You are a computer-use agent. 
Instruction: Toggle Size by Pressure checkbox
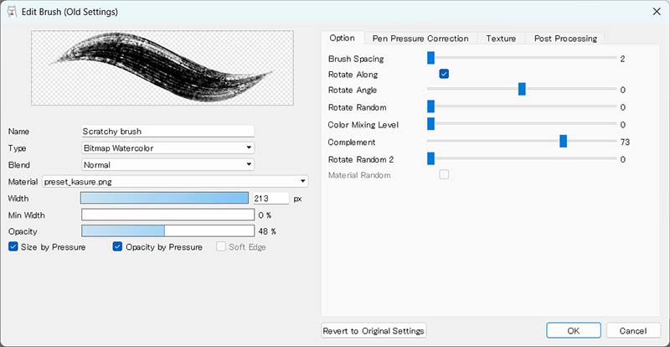pos(13,247)
